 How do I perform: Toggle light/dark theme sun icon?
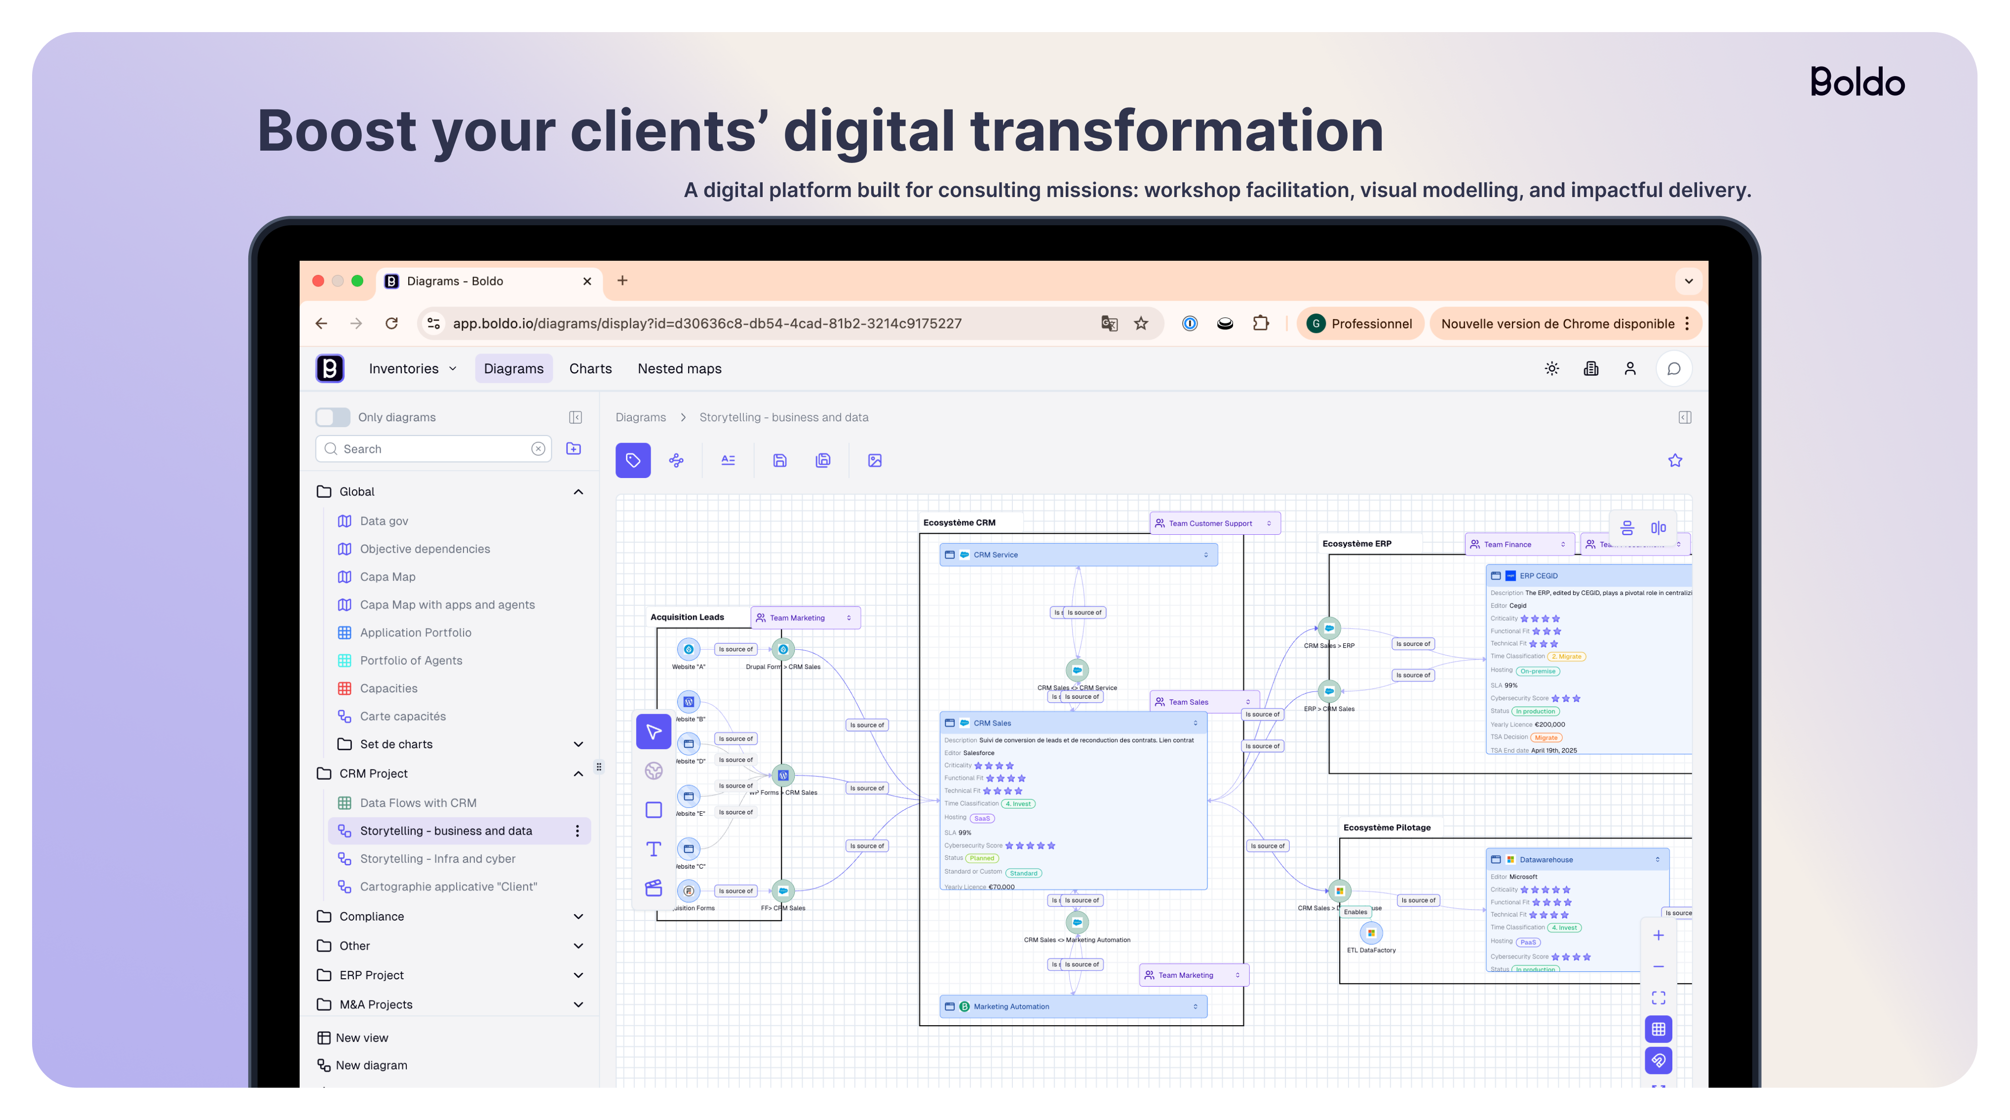coord(1552,368)
